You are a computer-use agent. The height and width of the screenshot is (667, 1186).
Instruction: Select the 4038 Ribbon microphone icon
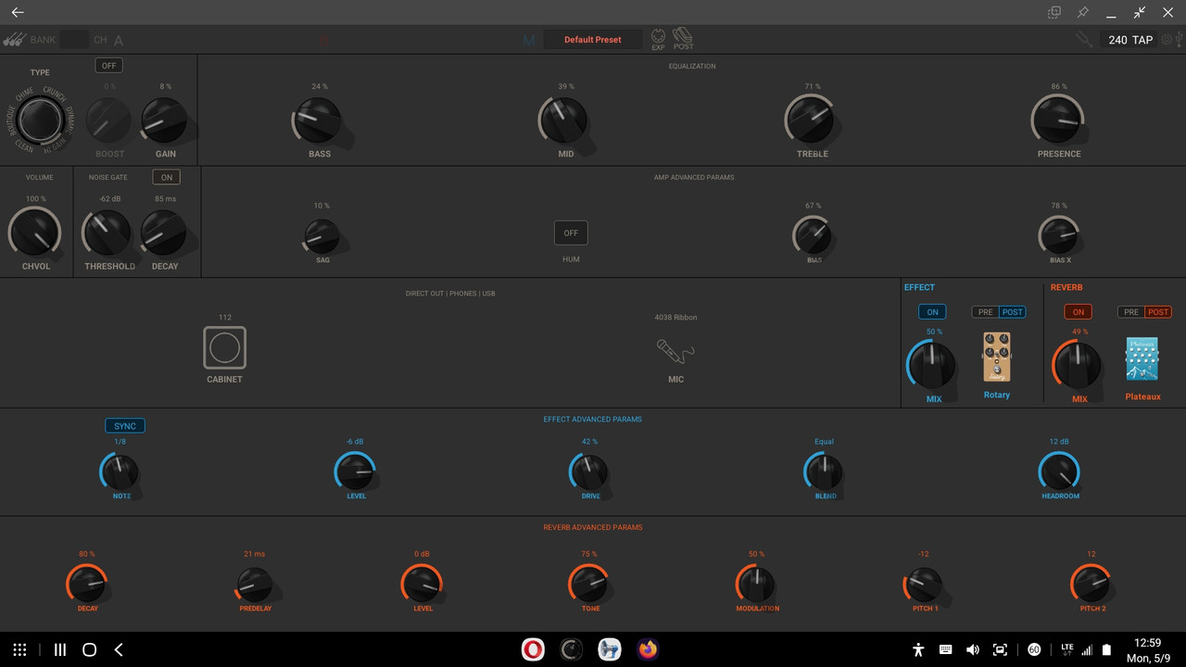pyautogui.click(x=675, y=352)
